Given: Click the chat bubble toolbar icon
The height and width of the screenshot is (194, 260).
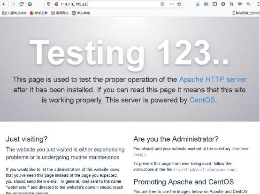Looking at the screenshot, I should (x=240, y=4).
